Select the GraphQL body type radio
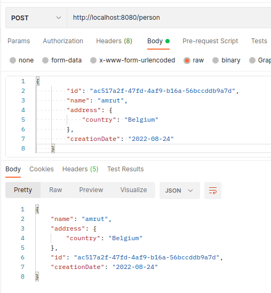 pos(252,60)
